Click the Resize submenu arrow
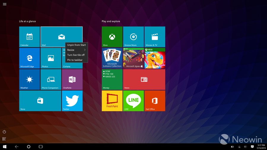 [x=85, y=50]
